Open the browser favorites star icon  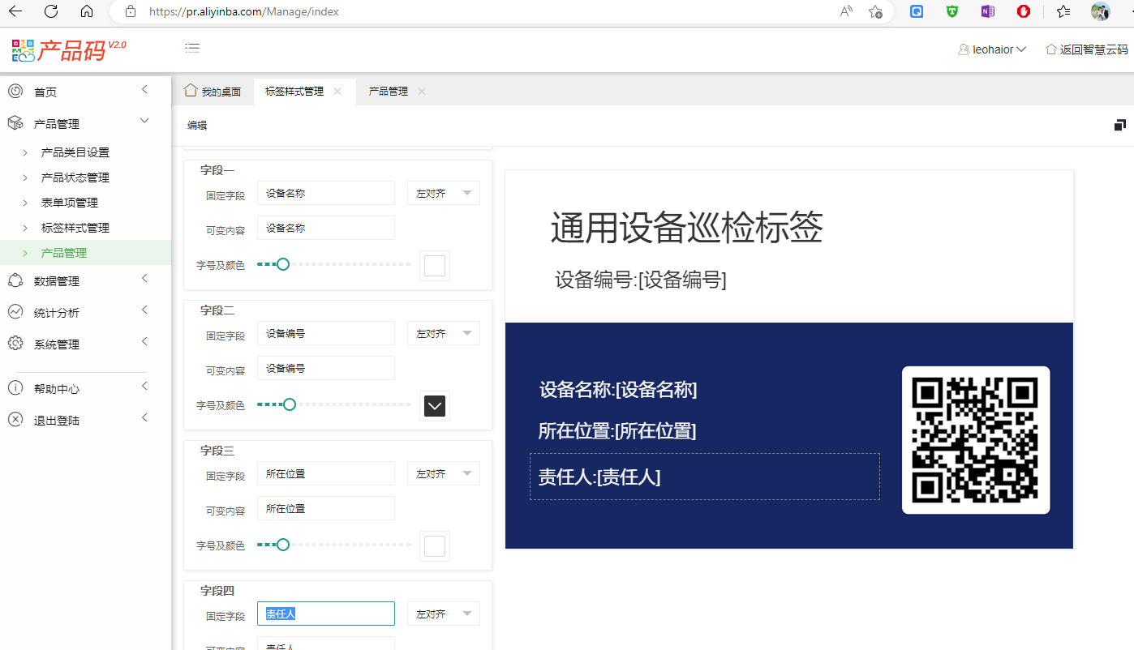click(x=1063, y=11)
